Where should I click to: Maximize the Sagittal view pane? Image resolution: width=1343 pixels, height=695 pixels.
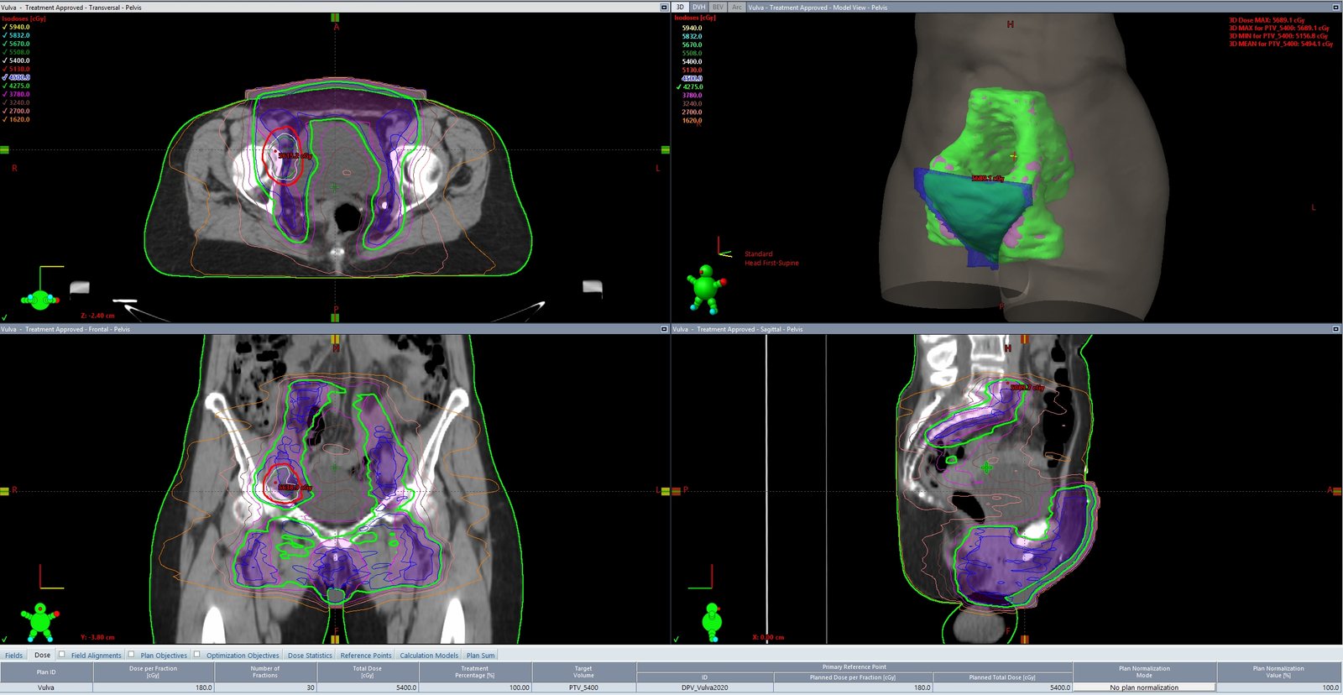1335,329
